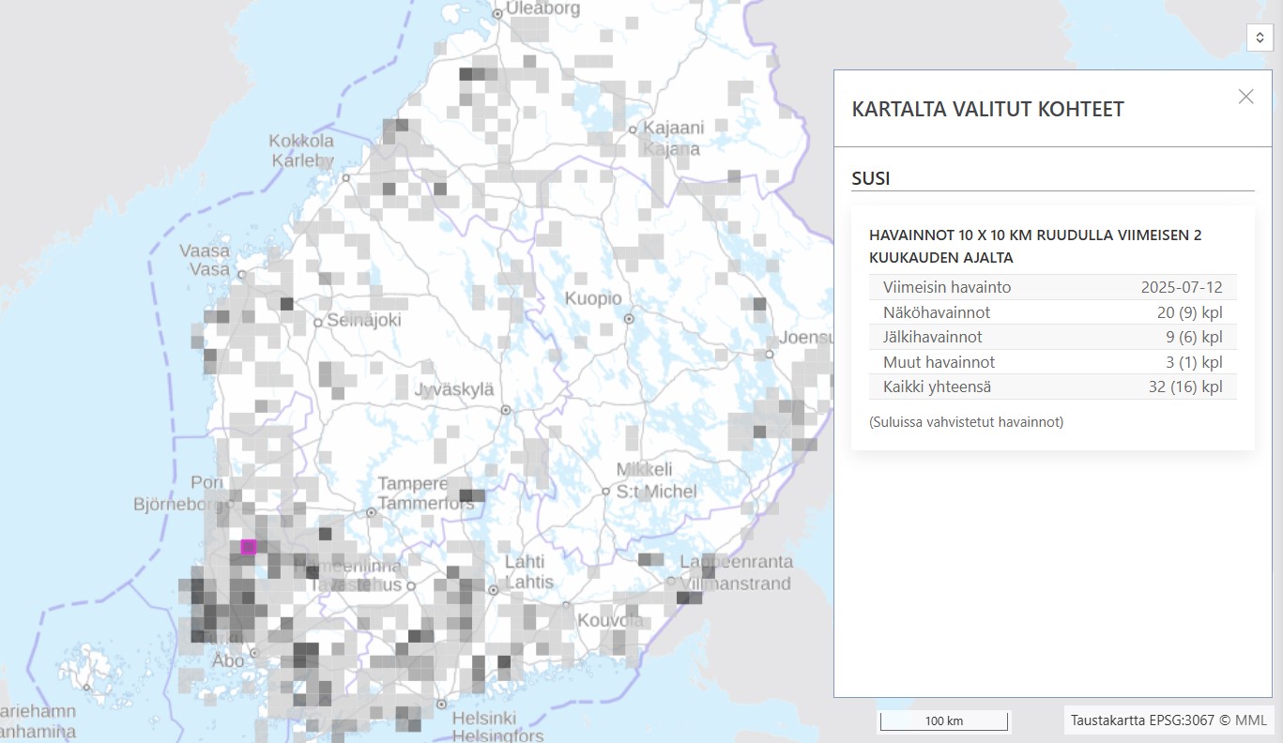Click the Kajaani city marker

(634, 129)
